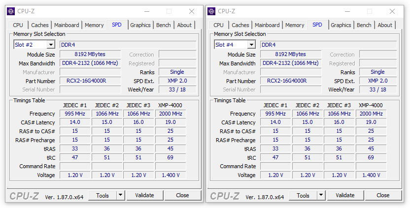410x208 pixels.
Task: Open Mainboard tab in left window
Action: point(67,25)
